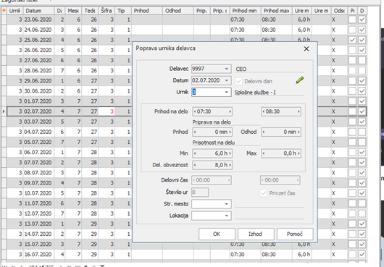Click the orange asterisk in grid header corner
This screenshot has width=384, height=267.
click(4, 11)
